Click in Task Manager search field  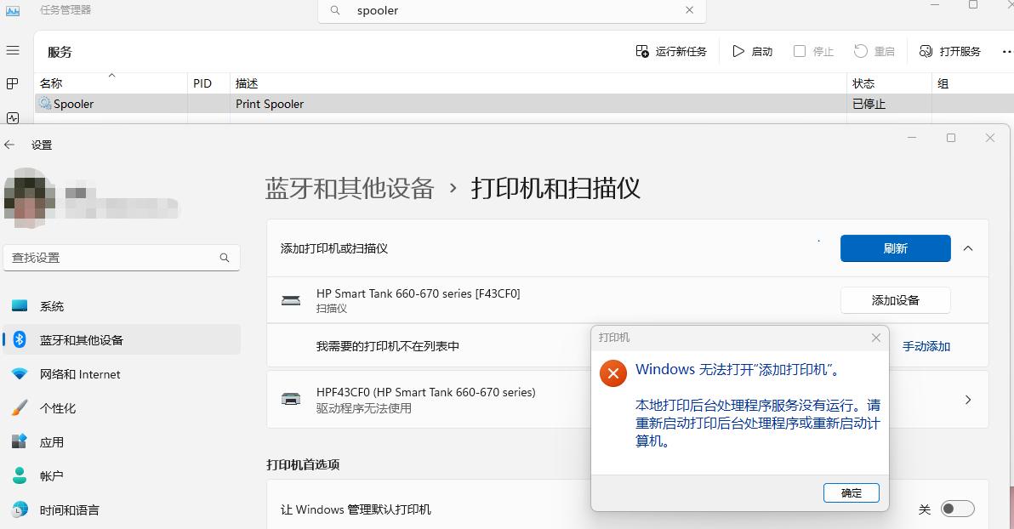tap(511, 11)
